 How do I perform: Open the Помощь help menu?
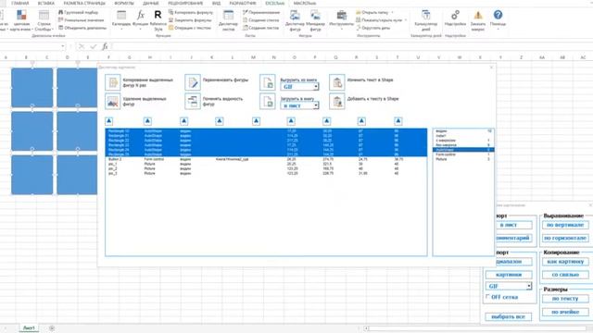(498, 19)
